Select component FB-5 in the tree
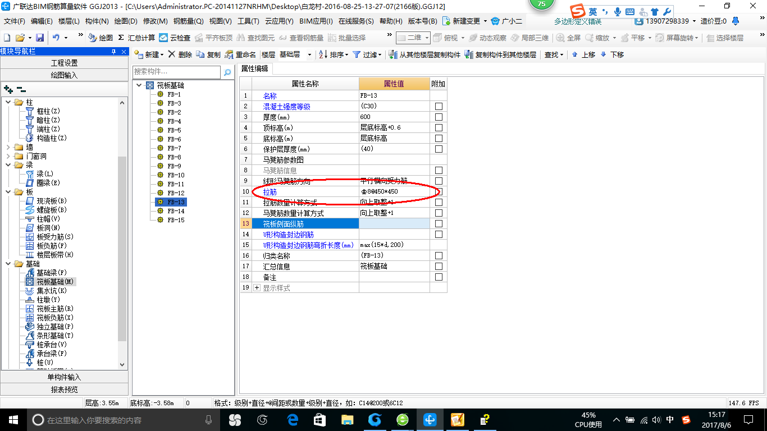 pyautogui.click(x=174, y=130)
